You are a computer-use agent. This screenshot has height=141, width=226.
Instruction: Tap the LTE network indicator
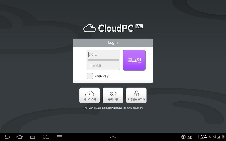pos(214,137)
